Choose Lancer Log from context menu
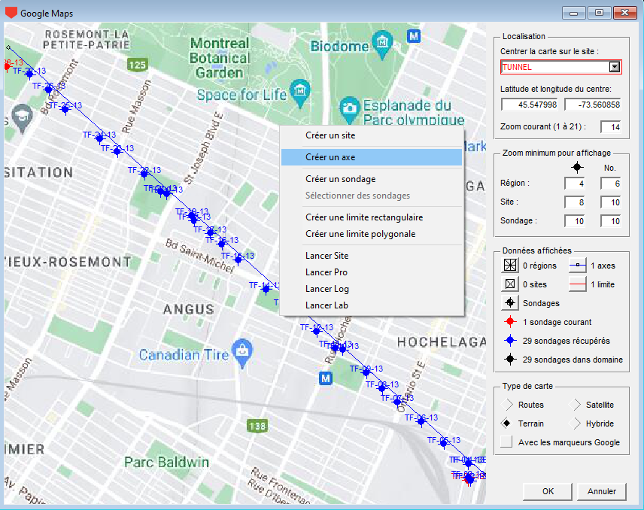Image resolution: width=644 pixels, height=510 pixels. tap(372, 289)
